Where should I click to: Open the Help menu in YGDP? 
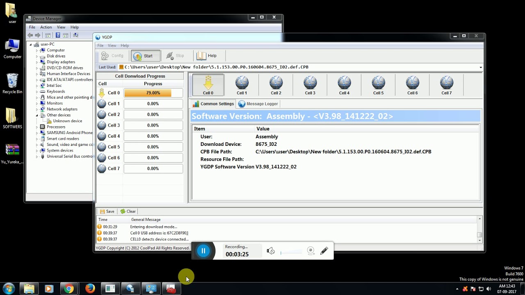coord(125,45)
